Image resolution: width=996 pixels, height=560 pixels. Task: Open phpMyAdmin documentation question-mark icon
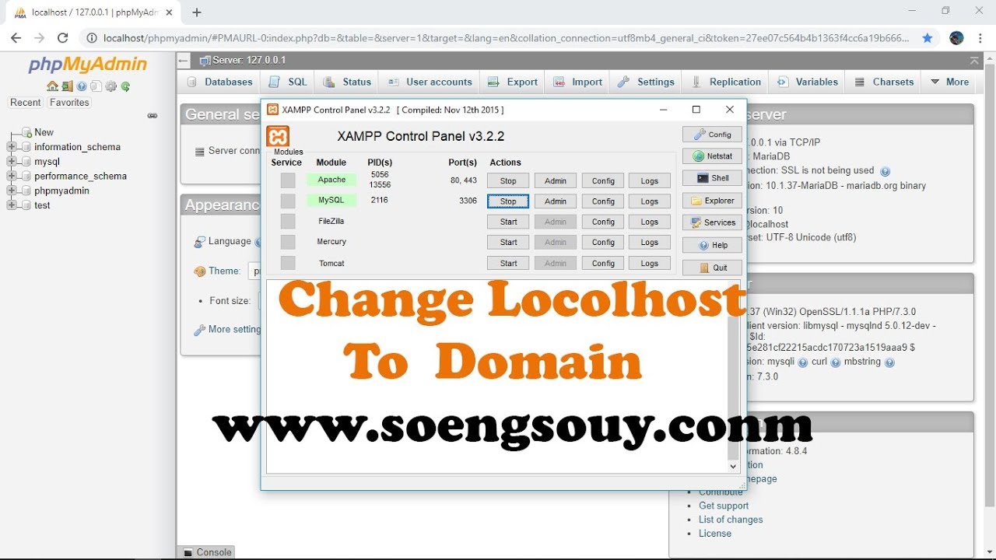82,86
